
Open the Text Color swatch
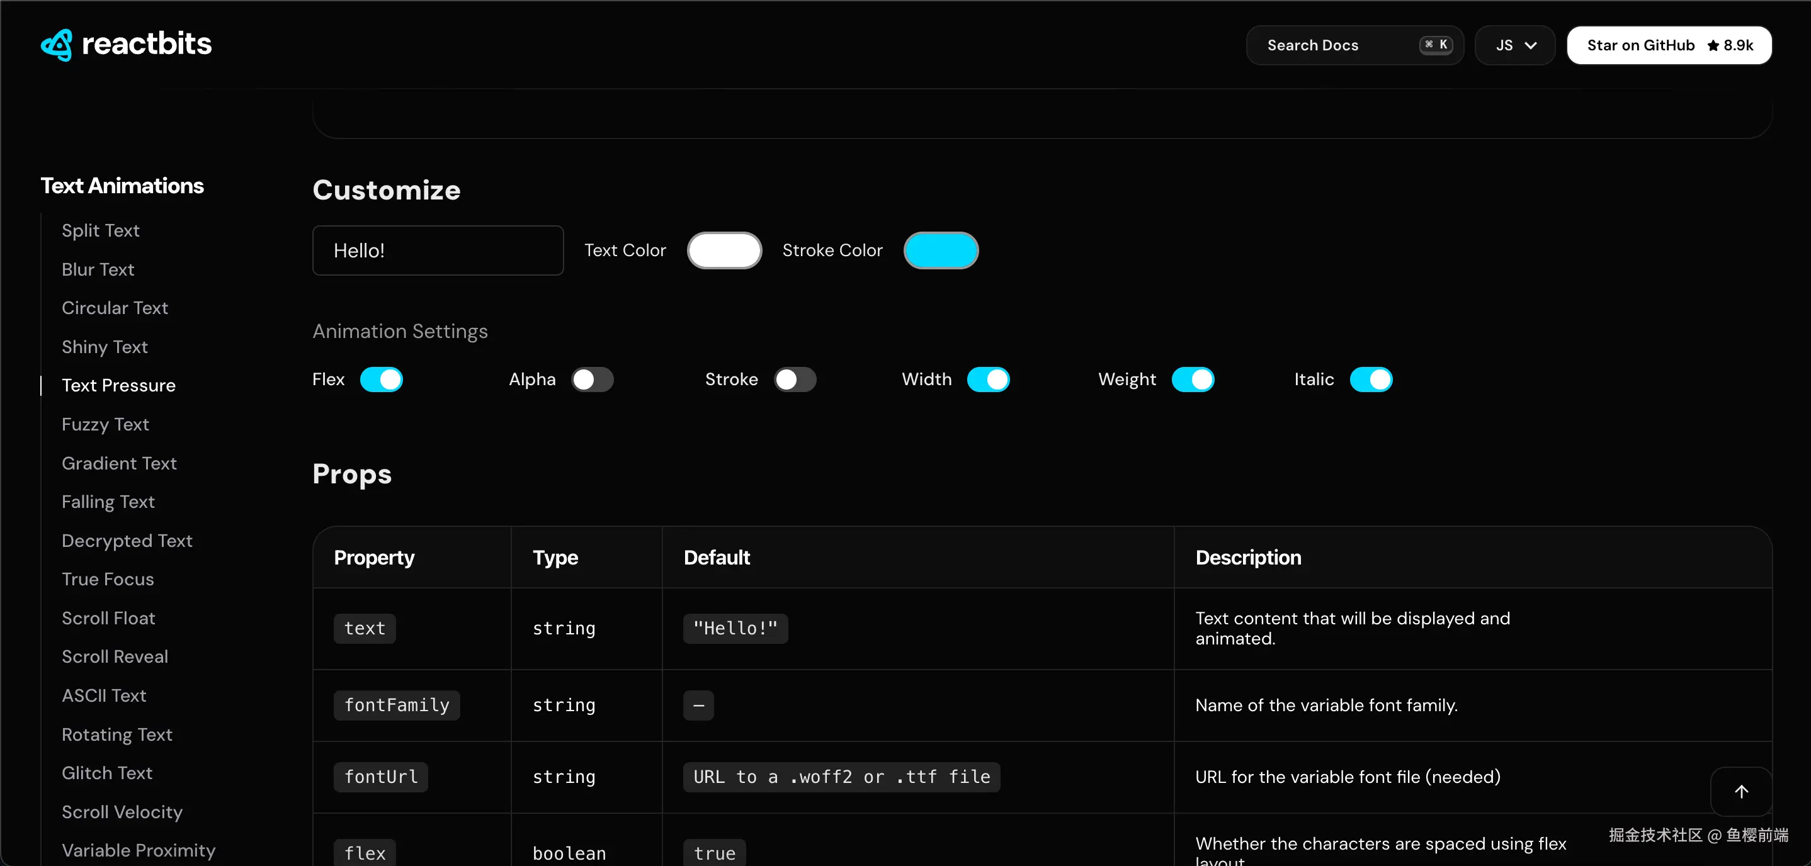pos(724,250)
